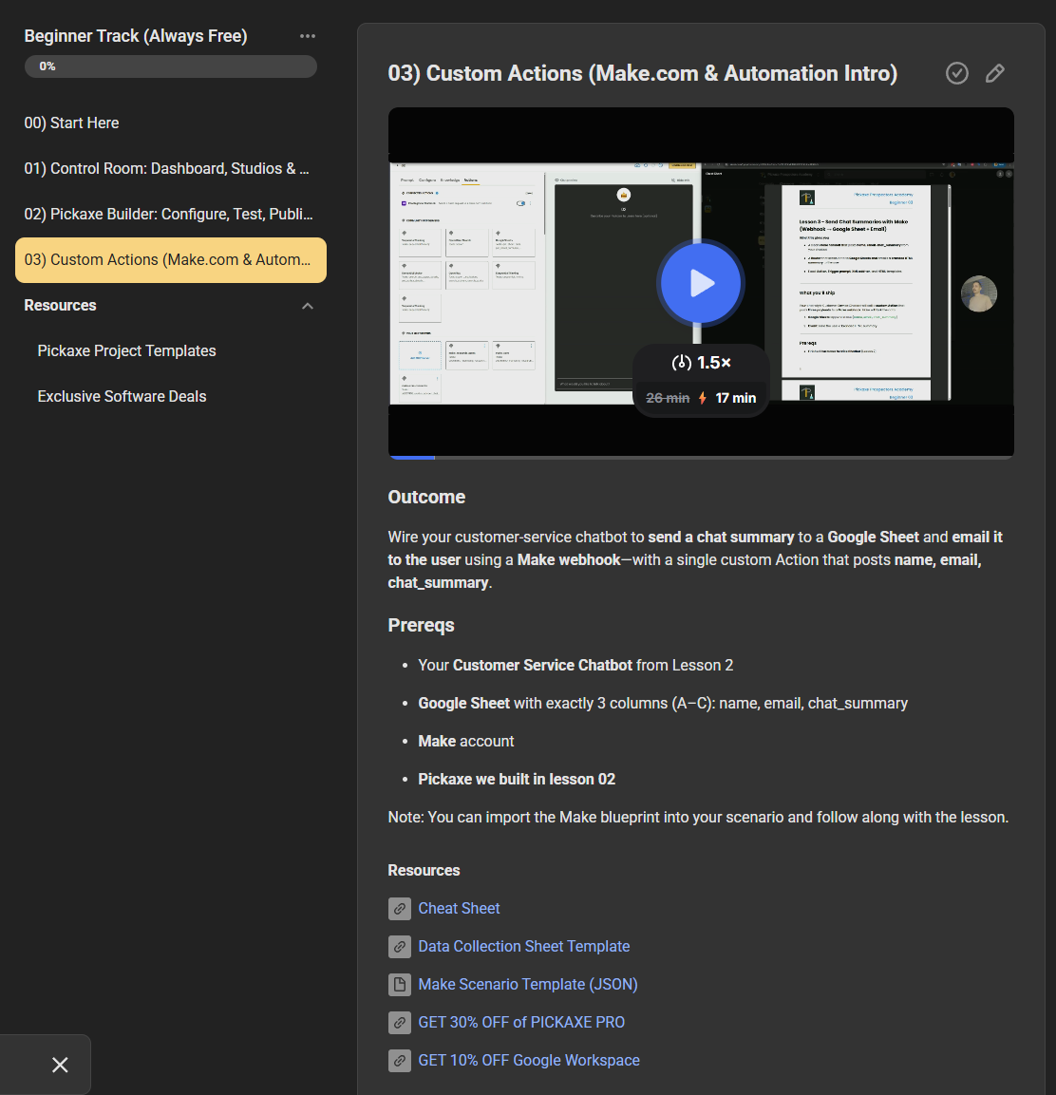Click the presenter avatar in video thumbnail

pos(978,294)
